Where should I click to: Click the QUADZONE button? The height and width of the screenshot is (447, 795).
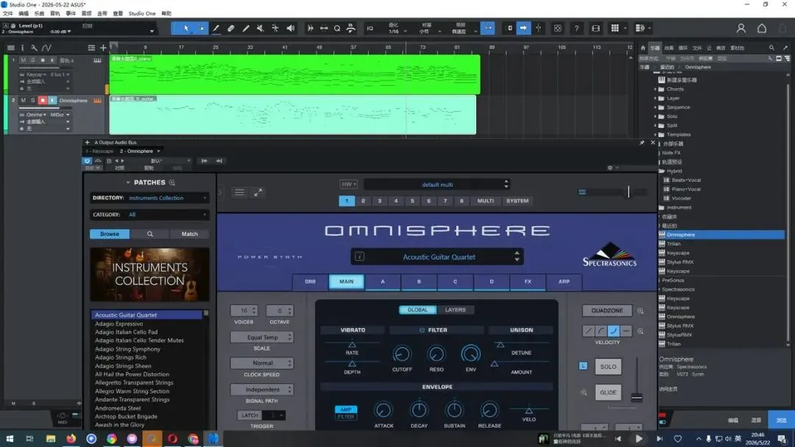(607, 310)
